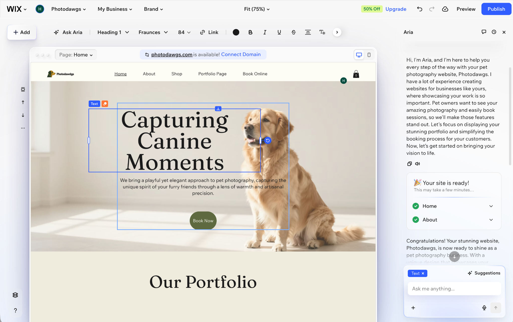Viewport: 513px width, 322px height.
Task: Click Preview
Action: (x=466, y=9)
